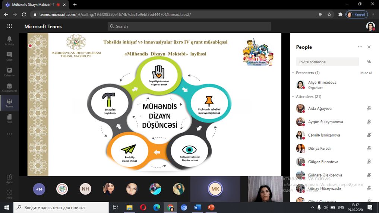Open Chrome three-dot menu
This screenshot has height=213, width=379.
[x=373, y=15]
